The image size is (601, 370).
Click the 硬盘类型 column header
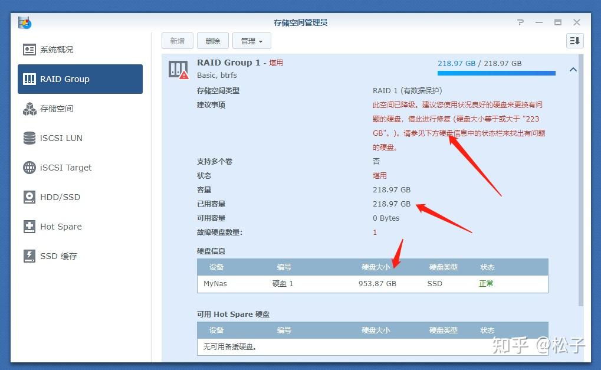[x=443, y=267]
